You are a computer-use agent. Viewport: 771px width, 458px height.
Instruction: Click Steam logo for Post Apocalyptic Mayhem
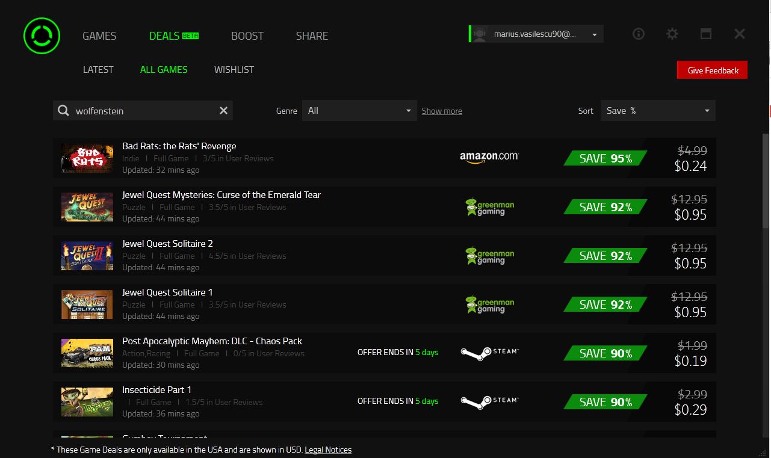pyautogui.click(x=489, y=353)
